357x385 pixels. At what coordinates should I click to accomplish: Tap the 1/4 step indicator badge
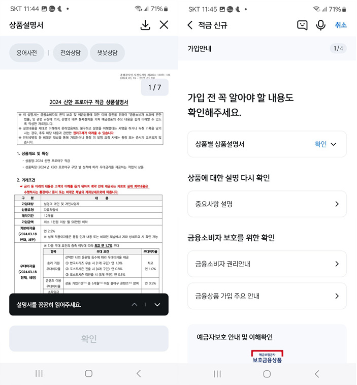point(338,48)
